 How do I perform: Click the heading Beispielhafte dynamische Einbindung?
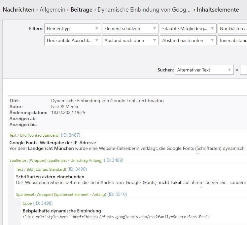pos(62,211)
